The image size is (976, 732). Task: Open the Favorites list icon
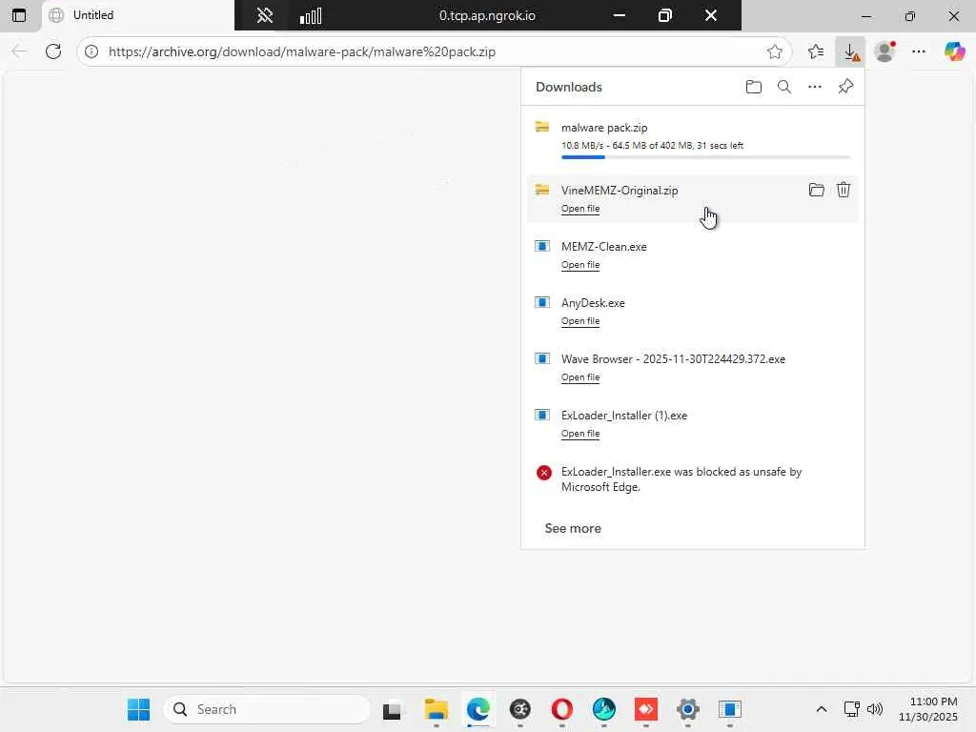[x=816, y=51]
